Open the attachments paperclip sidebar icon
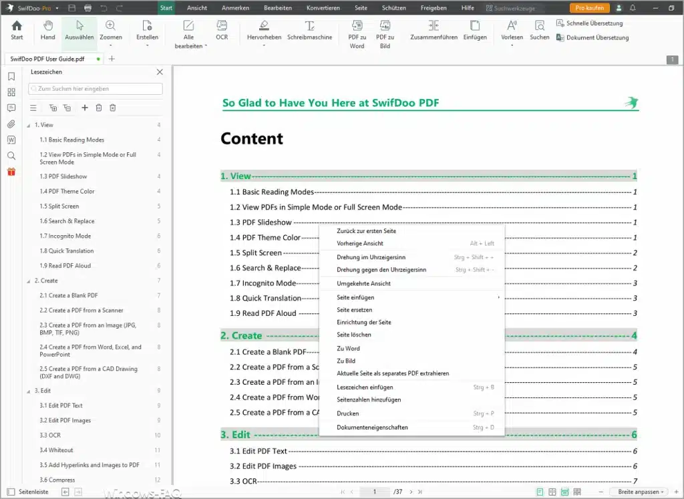The height and width of the screenshot is (499, 684). coord(12,124)
